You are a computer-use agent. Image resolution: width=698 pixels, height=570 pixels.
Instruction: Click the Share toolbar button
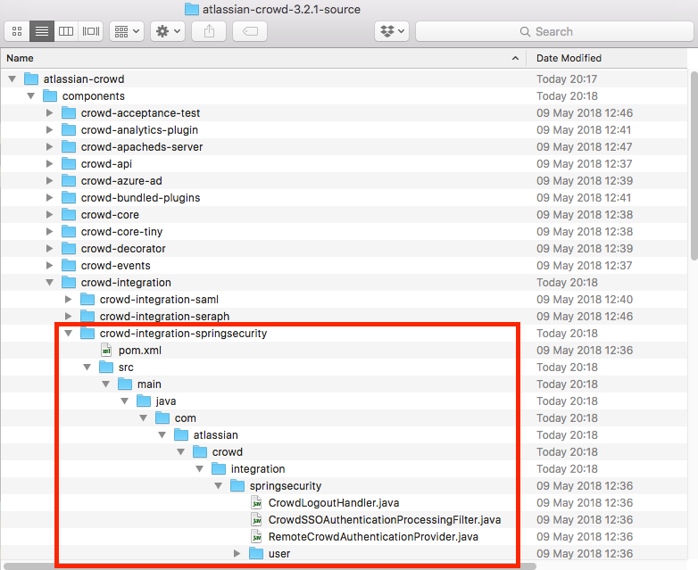click(209, 31)
